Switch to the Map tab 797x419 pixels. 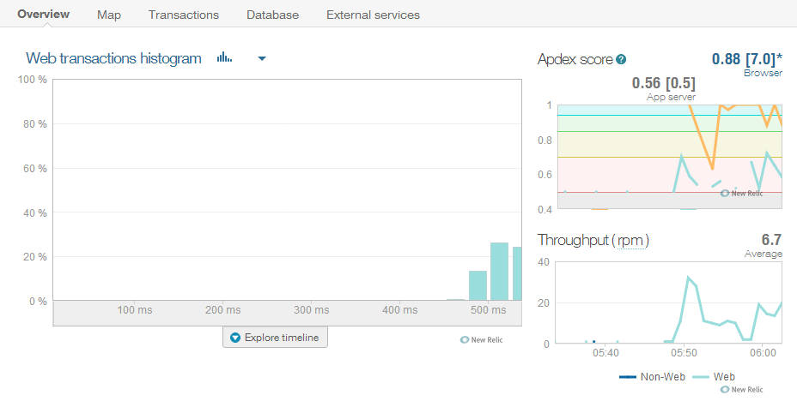click(109, 15)
